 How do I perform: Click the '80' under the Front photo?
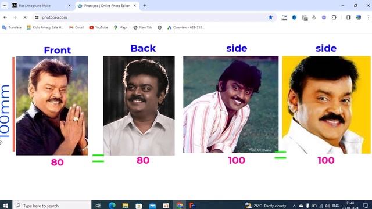click(58, 163)
